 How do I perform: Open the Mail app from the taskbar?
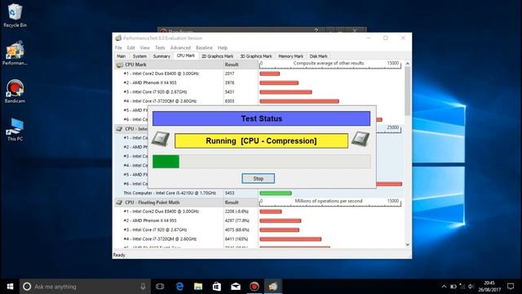click(236, 287)
